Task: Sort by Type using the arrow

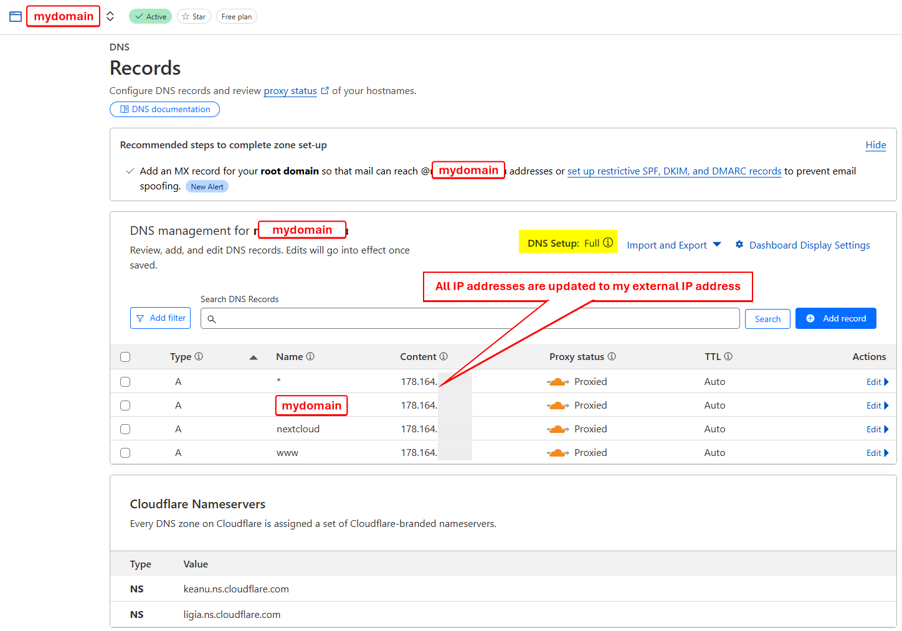Action: pyautogui.click(x=254, y=358)
